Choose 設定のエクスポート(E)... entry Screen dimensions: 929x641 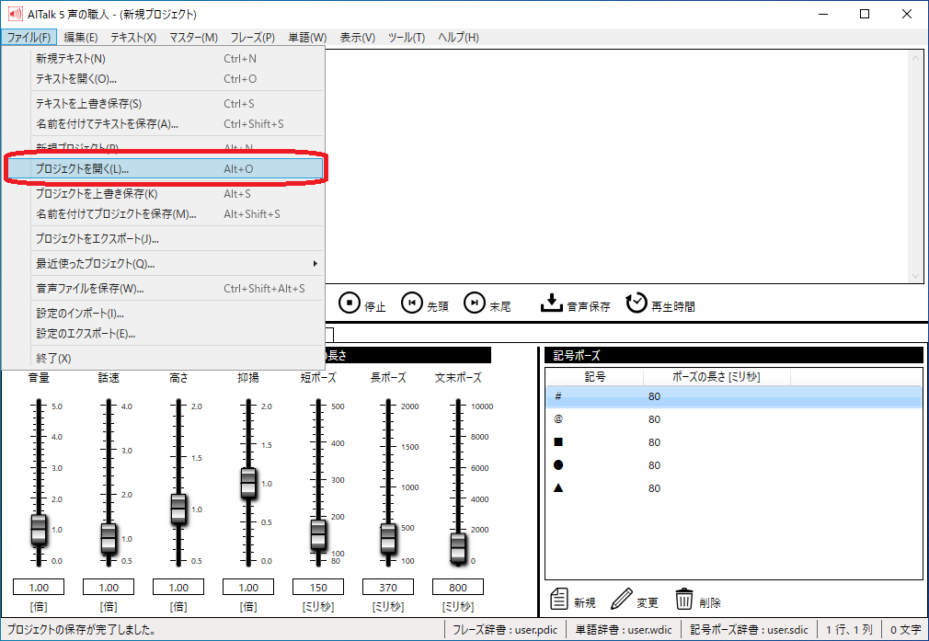tap(164, 334)
